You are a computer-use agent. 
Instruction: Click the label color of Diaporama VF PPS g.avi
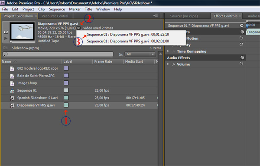(x=66, y=105)
